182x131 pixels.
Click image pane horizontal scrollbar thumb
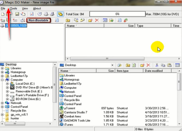107,59
